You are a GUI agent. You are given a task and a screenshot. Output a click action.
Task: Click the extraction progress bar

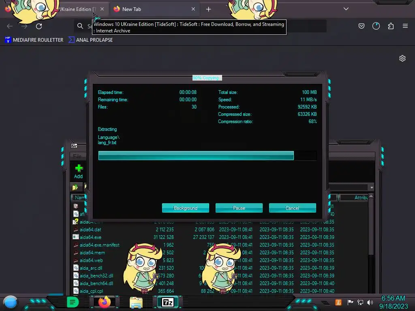click(x=207, y=155)
